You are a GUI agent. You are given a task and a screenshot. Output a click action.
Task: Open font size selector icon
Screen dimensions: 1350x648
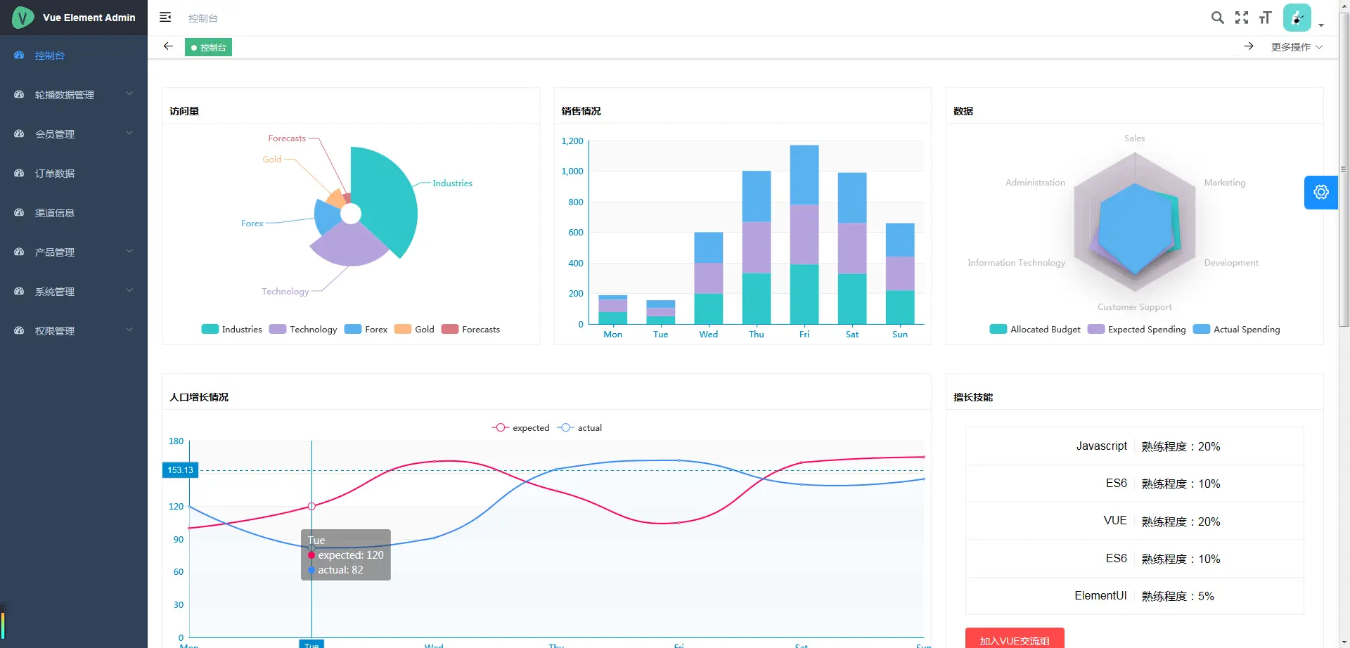(1266, 18)
